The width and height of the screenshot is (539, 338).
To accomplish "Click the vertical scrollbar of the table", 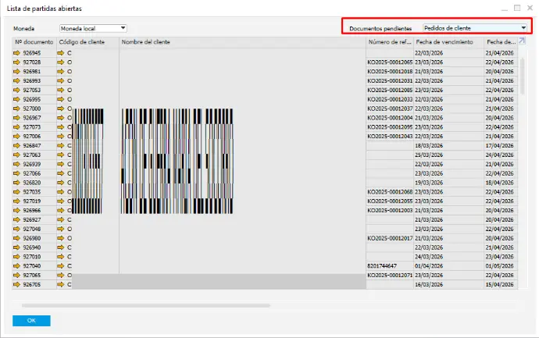I will (522, 70).
